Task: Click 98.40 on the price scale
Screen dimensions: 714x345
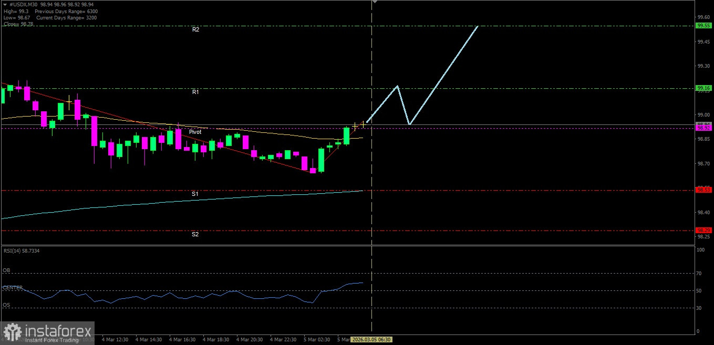Action: point(703,212)
